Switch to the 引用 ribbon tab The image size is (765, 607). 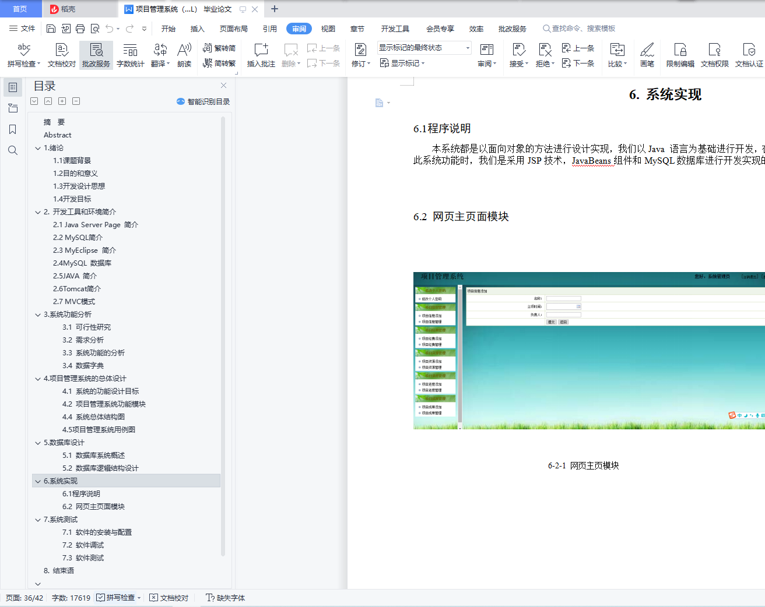coord(269,29)
